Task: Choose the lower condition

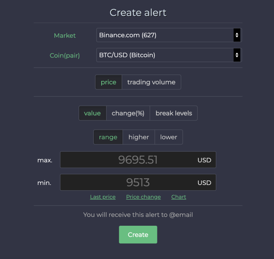Action: [x=169, y=137]
